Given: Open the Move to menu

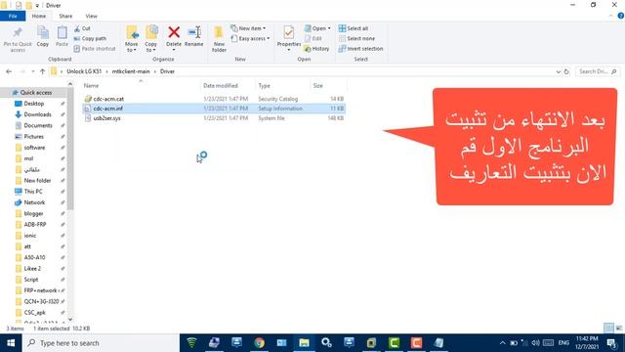Looking at the screenshot, I should [x=132, y=39].
